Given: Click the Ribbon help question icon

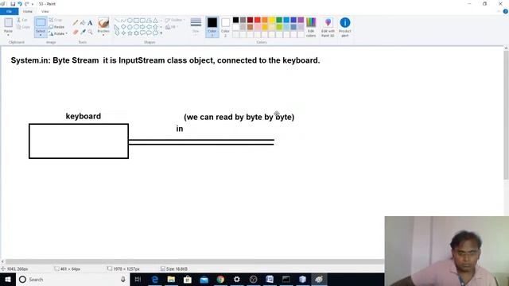Looking at the screenshot, I should pos(506,11).
